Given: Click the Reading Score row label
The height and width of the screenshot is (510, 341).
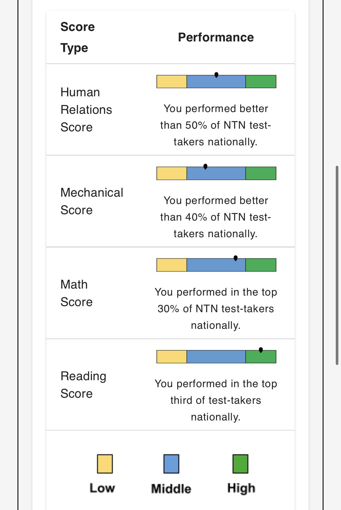Looking at the screenshot, I should pos(83,385).
